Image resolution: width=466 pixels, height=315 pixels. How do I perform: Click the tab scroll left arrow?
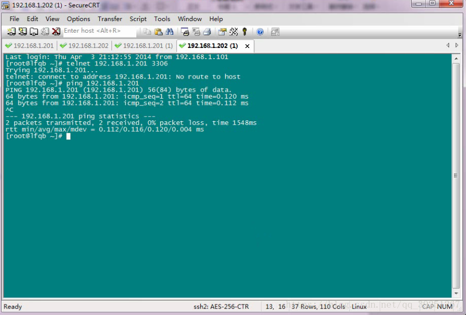(x=448, y=45)
